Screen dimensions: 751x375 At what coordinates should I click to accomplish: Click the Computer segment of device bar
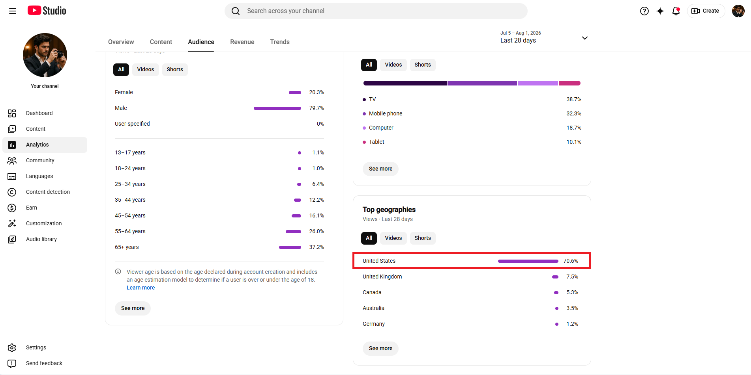[538, 83]
